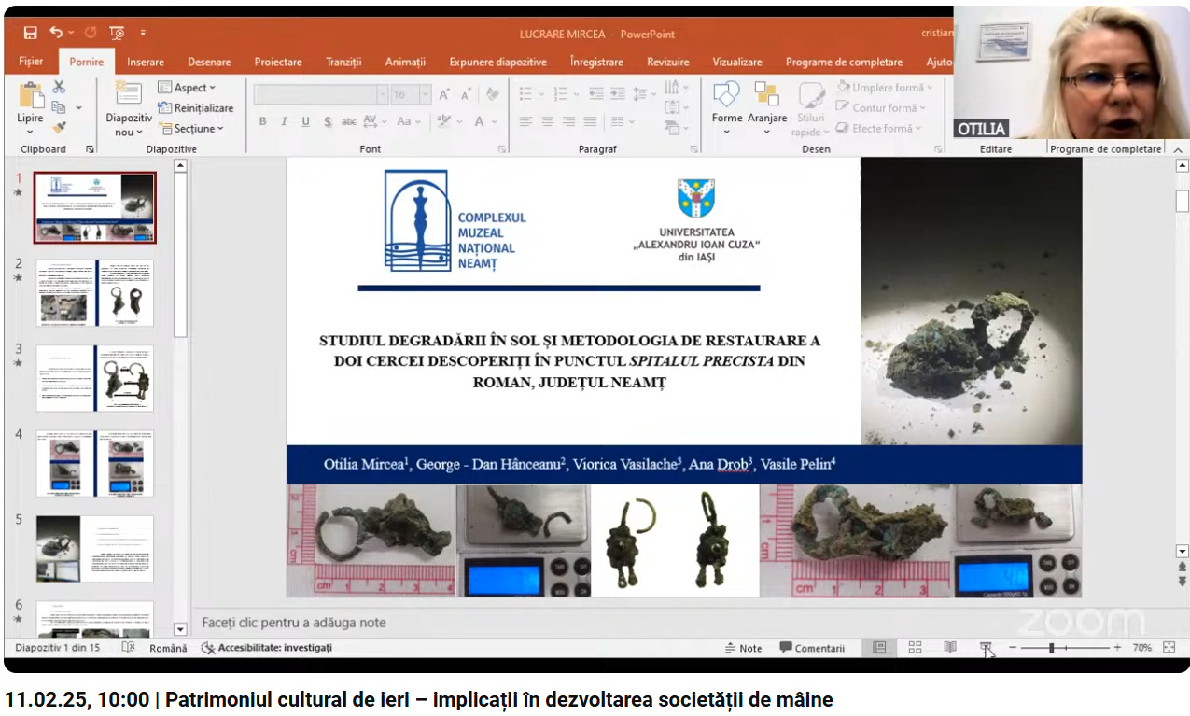
Task: Open the Clipboard pane launcher
Action: click(x=91, y=149)
